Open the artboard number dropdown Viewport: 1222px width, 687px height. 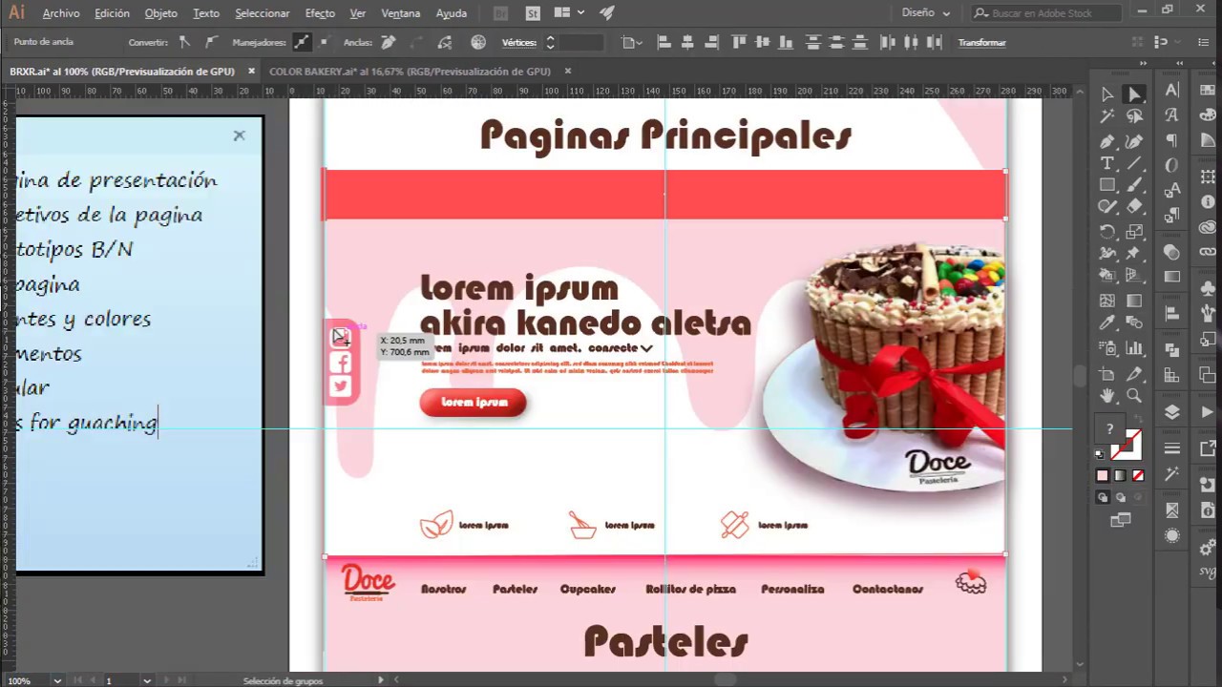tap(147, 680)
